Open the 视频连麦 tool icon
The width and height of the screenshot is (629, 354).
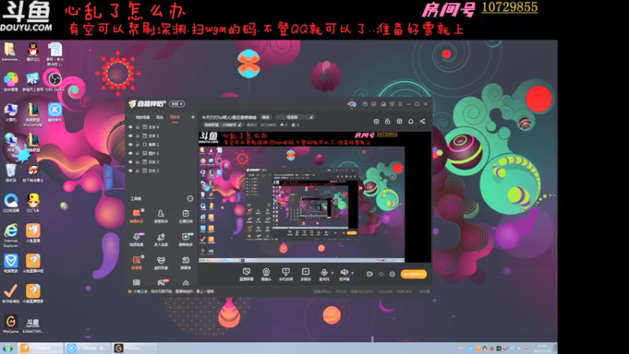pyautogui.click(x=136, y=239)
